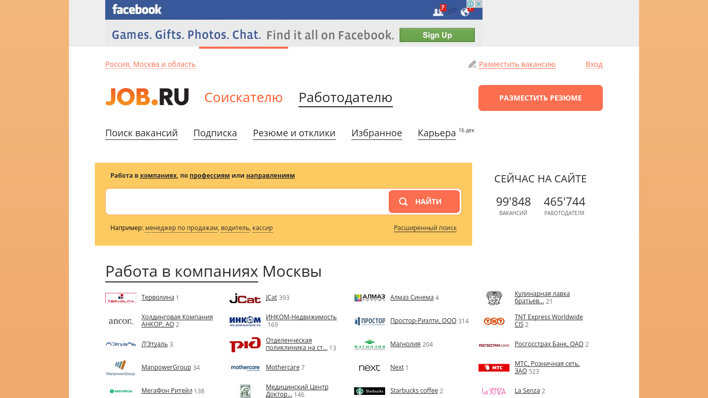Screen dimensions: 708x398
Task: Click the ManpowerGroup logo
Action: point(120,368)
